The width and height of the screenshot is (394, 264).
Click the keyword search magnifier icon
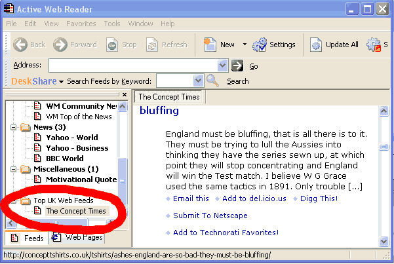tap(213, 81)
